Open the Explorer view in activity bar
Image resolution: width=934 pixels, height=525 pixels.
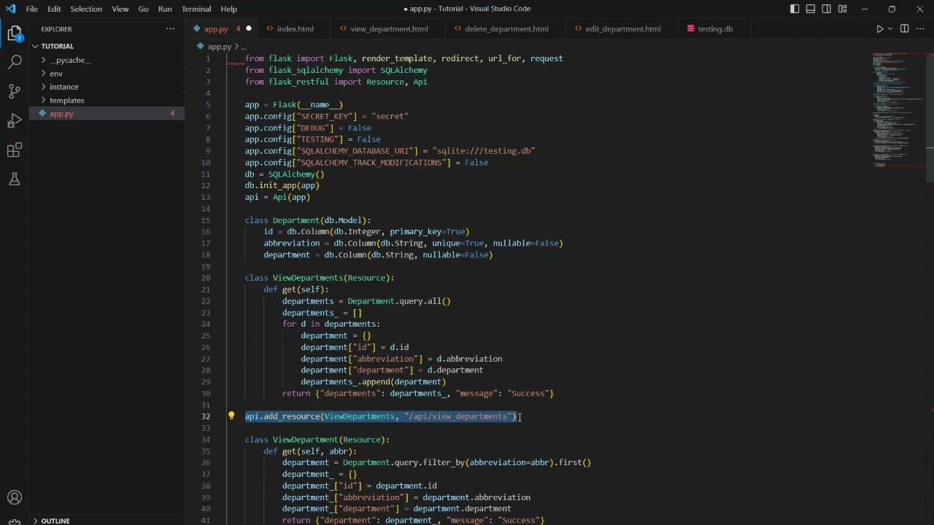pyautogui.click(x=15, y=33)
